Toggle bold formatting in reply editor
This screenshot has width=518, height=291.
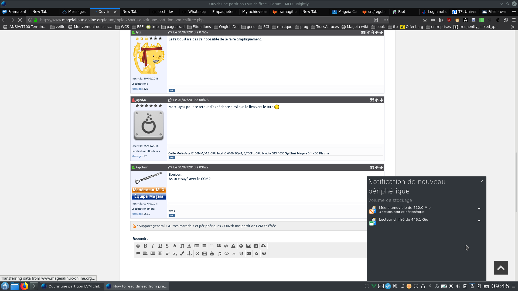pos(145,246)
